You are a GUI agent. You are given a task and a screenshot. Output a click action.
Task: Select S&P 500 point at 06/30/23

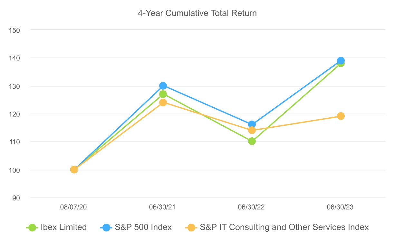click(341, 60)
